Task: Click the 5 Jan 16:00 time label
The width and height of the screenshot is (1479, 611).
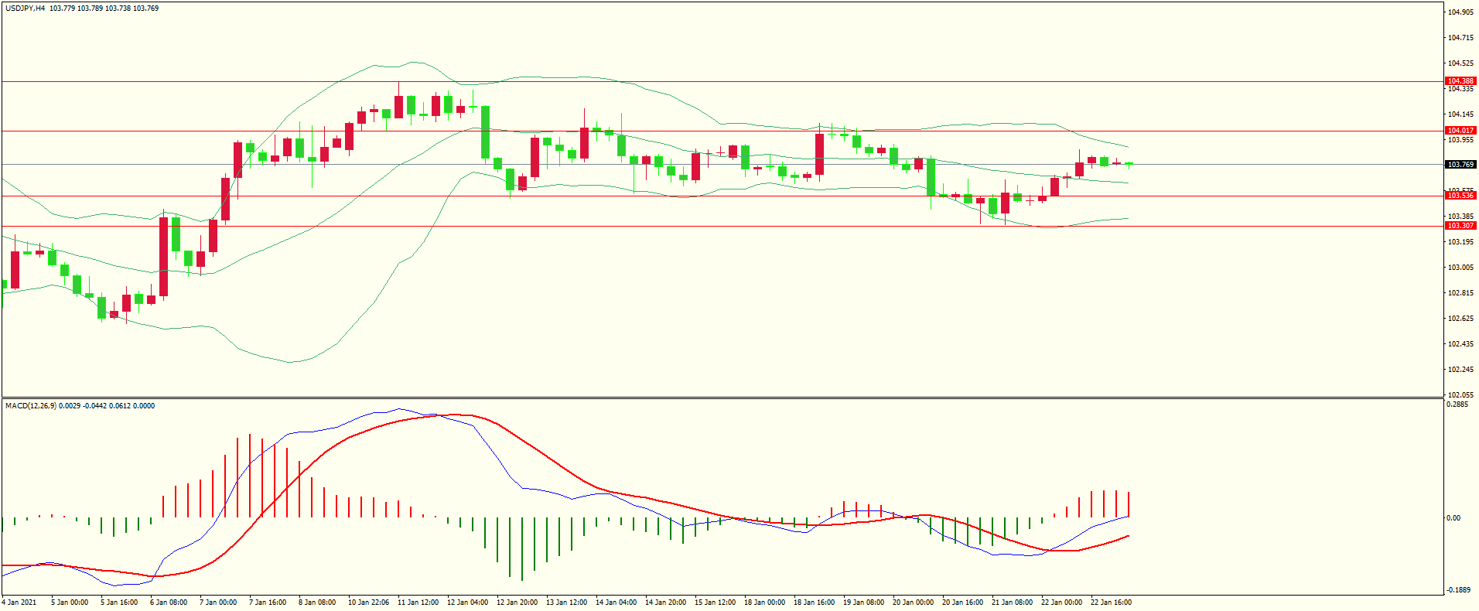Action: tap(119, 602)
